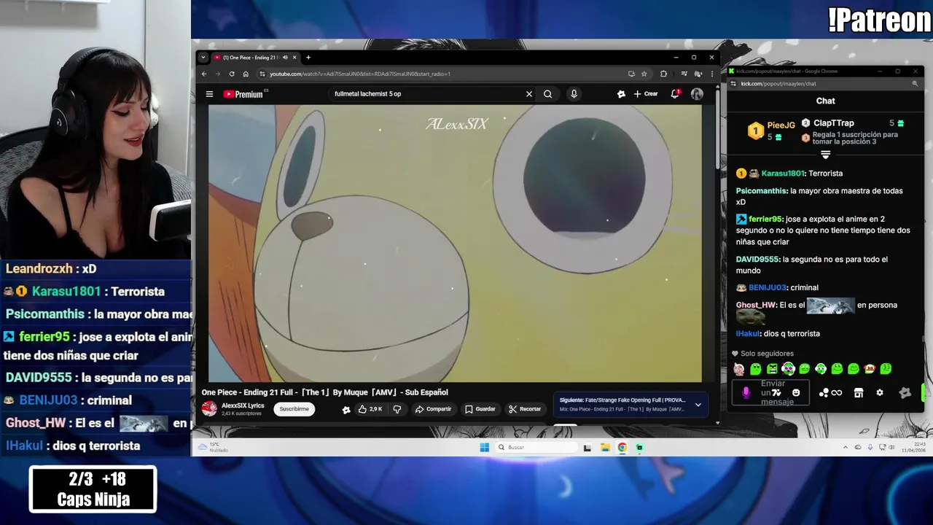This screenshot has height=525, width=933.
Task: Open the Chrome three-dot menu
Action: (x=712, y=74)
